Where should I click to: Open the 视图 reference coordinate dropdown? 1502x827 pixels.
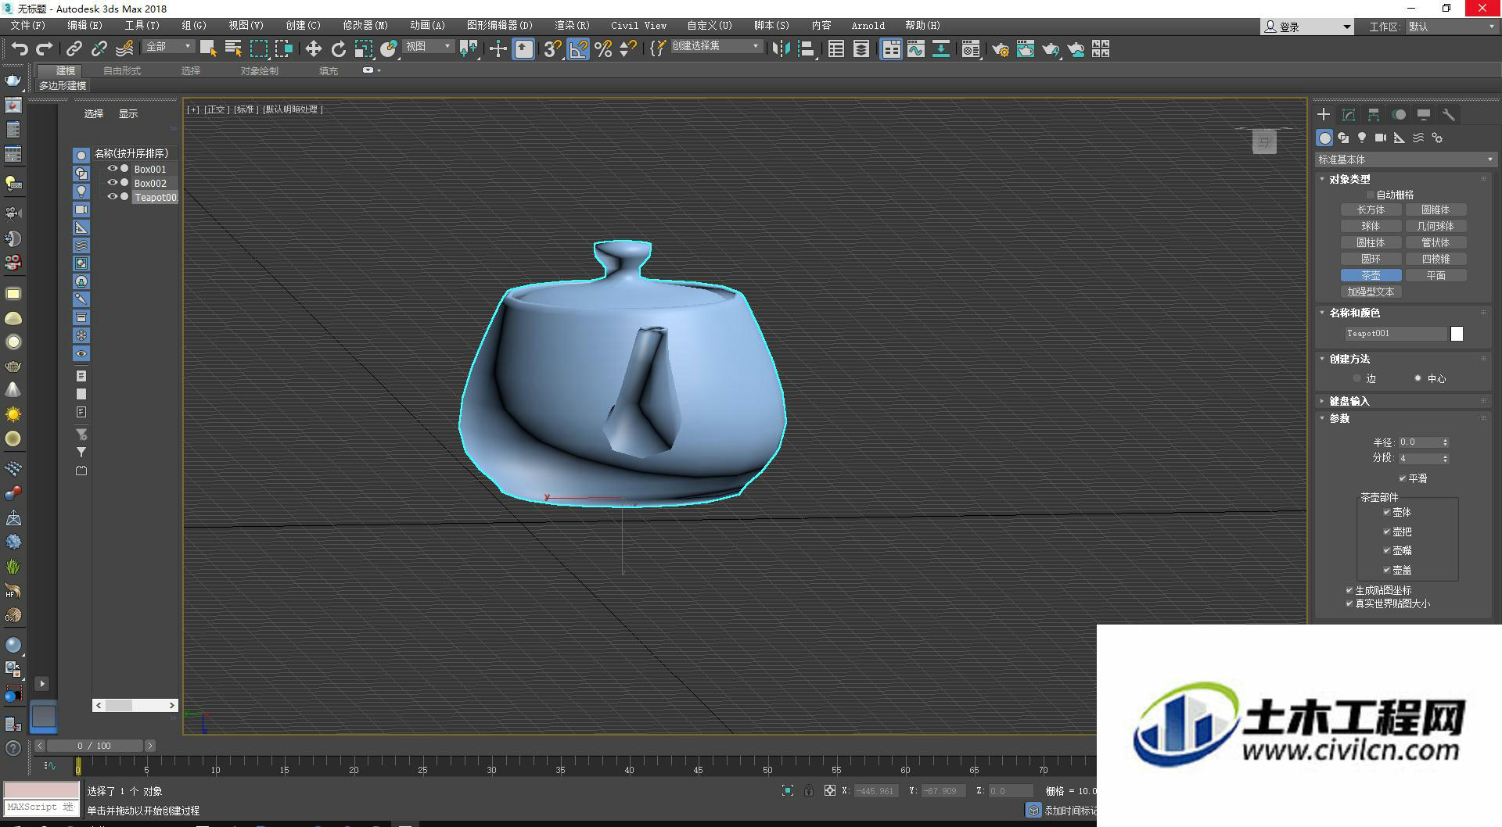click(x=428, y=47)
